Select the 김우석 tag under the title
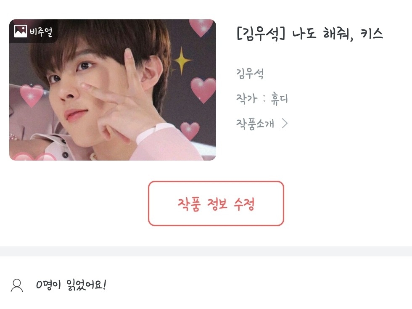 [250, 73]
